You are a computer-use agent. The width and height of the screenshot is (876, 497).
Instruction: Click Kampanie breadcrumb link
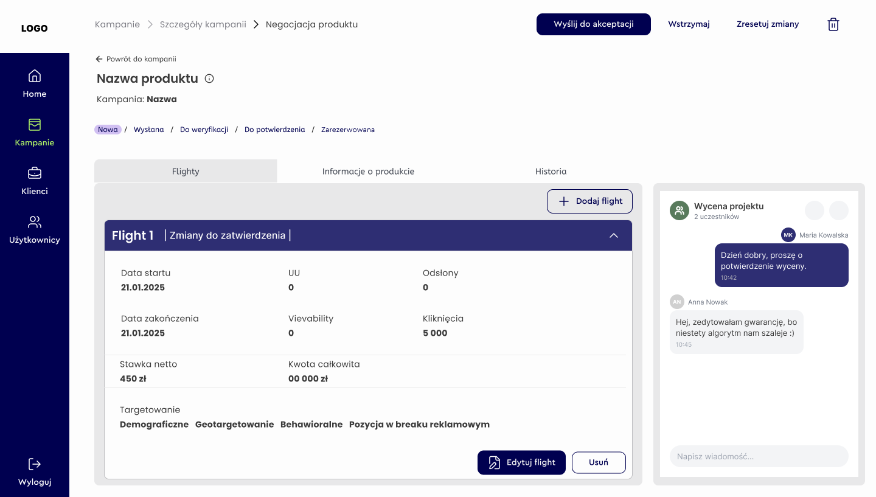(117, 24)
